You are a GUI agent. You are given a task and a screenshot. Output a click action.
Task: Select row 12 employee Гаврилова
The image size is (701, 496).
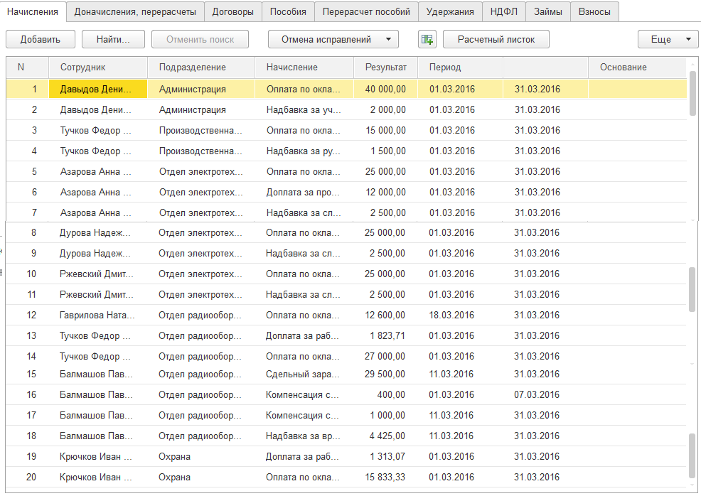pyautogui.click(x=95, y=315)
